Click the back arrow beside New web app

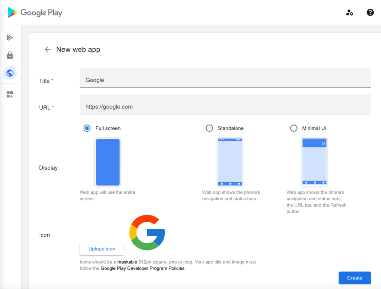click(x=48, y=49)
